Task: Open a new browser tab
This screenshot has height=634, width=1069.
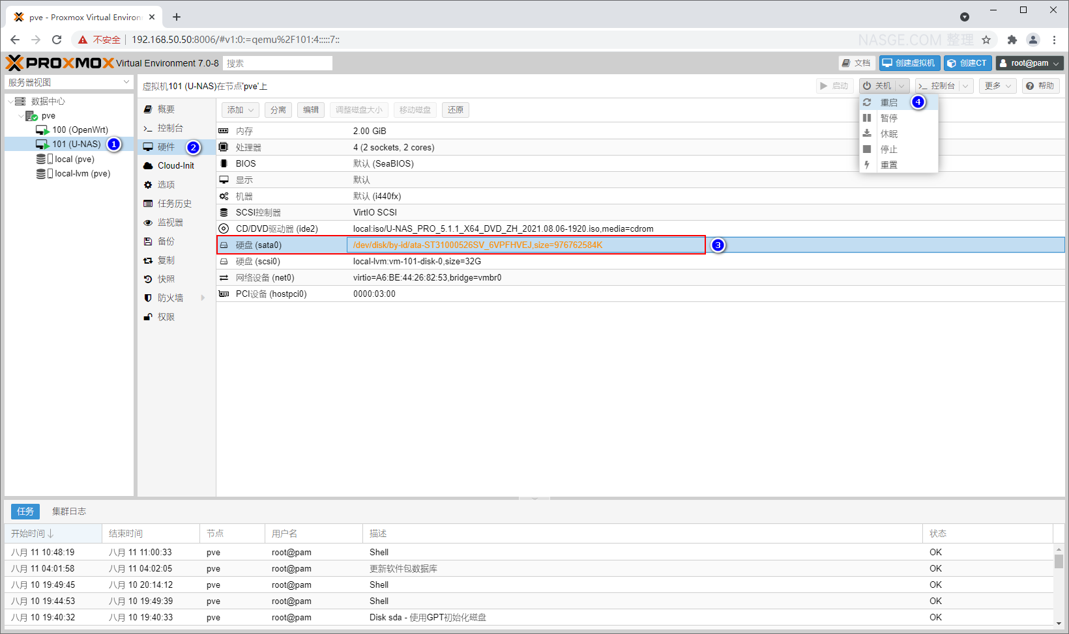Action: pos(177,17)
